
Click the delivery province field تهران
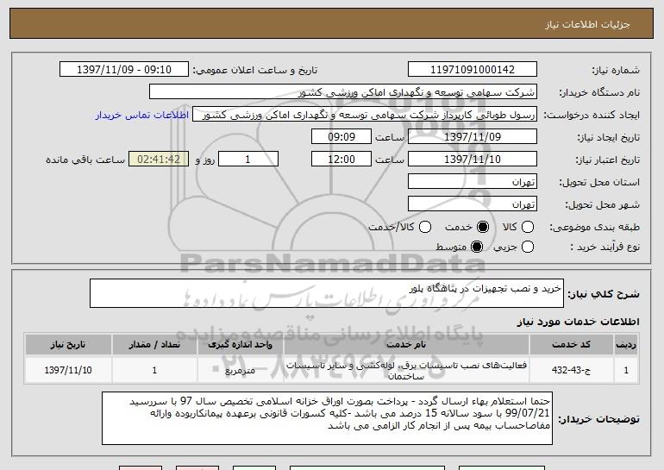[x=473, y=182]
